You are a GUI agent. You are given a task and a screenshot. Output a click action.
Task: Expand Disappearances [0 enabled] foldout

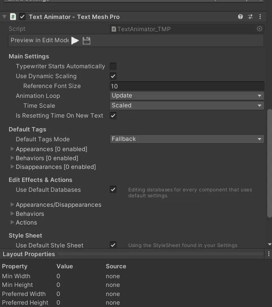(x=12, y=167)
